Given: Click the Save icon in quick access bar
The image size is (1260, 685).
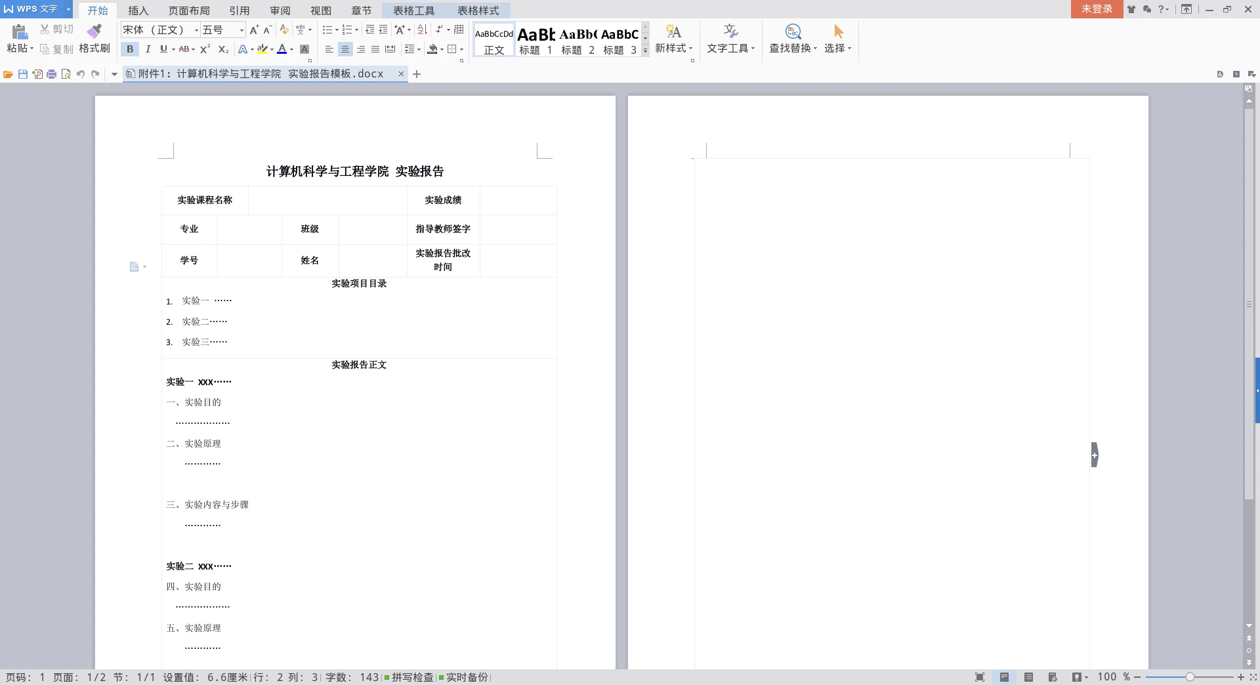Looking at the screenshot, I should point(23,74).
